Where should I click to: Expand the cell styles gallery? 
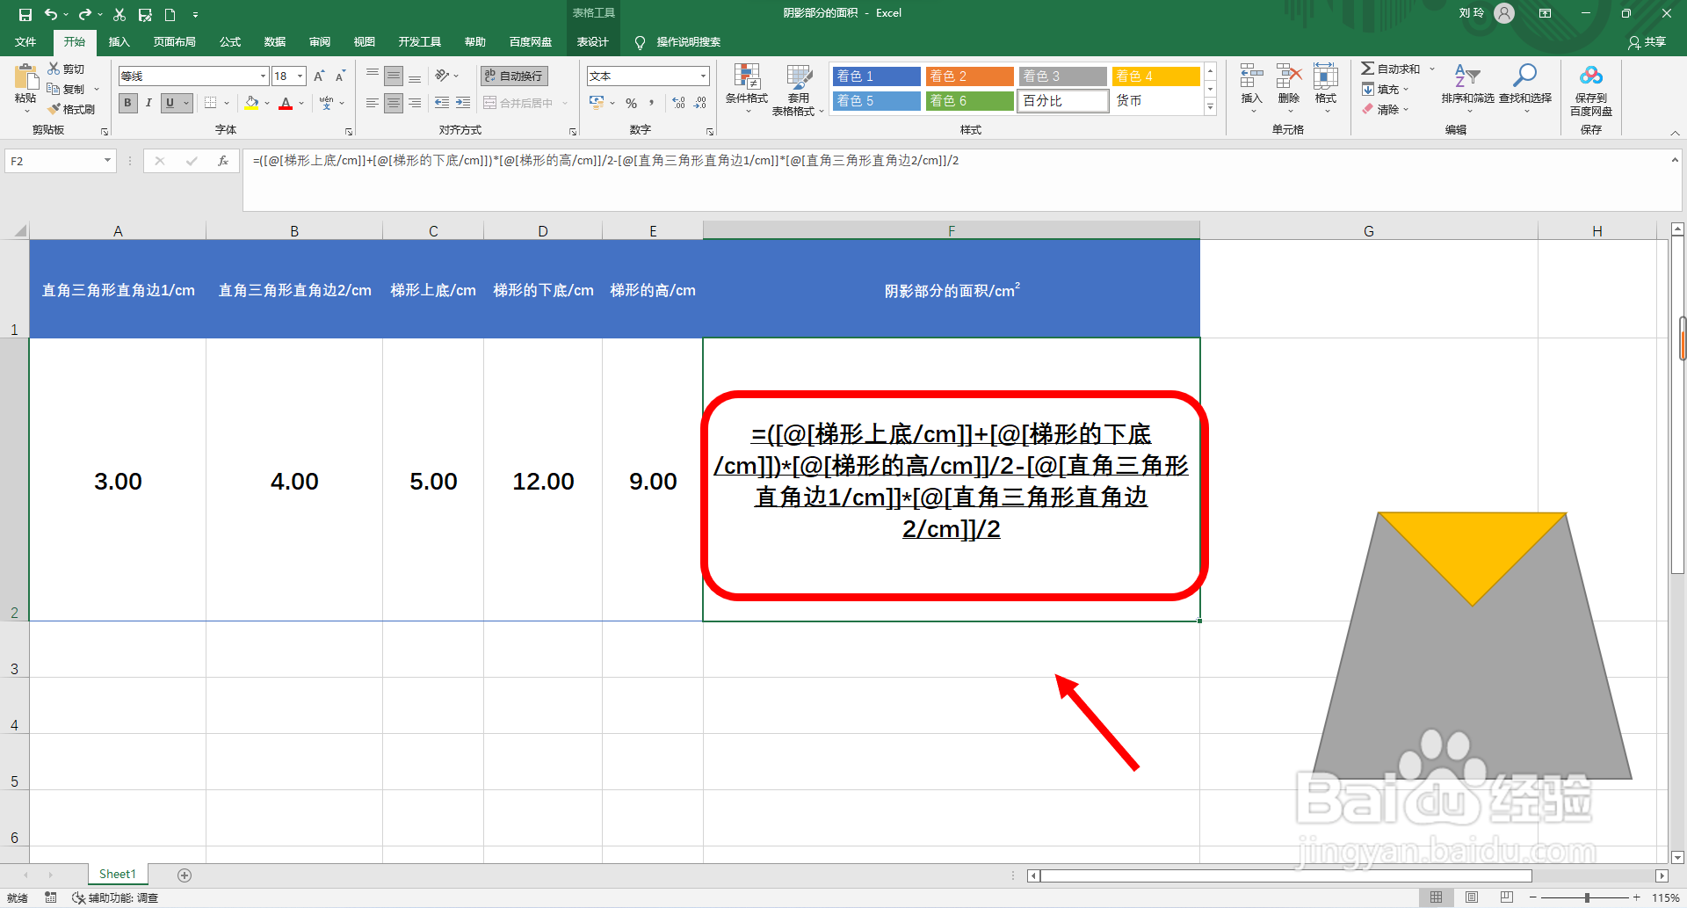1210,107
